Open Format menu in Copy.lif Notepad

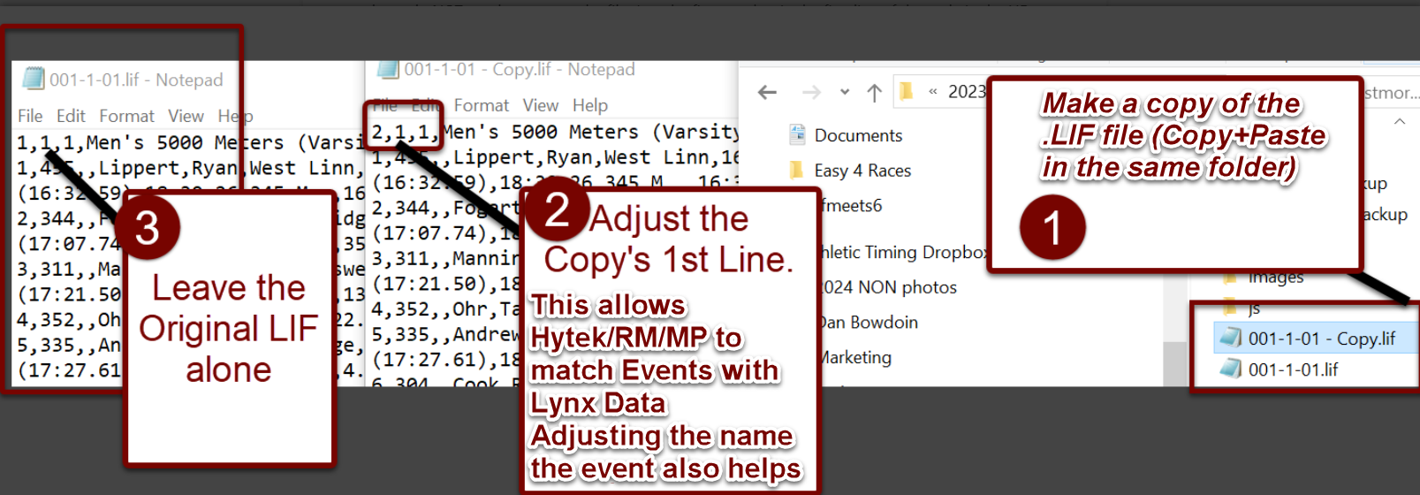tap(482, 105)
